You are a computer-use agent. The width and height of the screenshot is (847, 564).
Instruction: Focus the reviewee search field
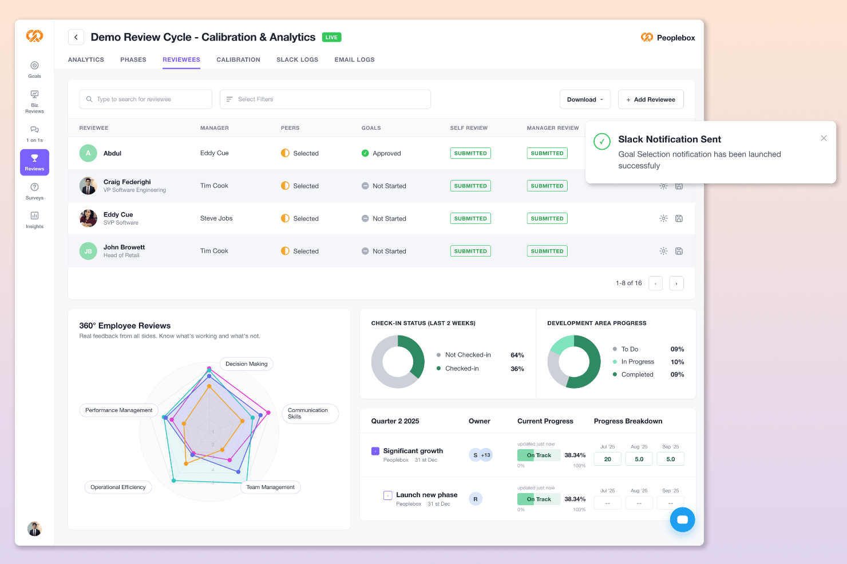146,99
